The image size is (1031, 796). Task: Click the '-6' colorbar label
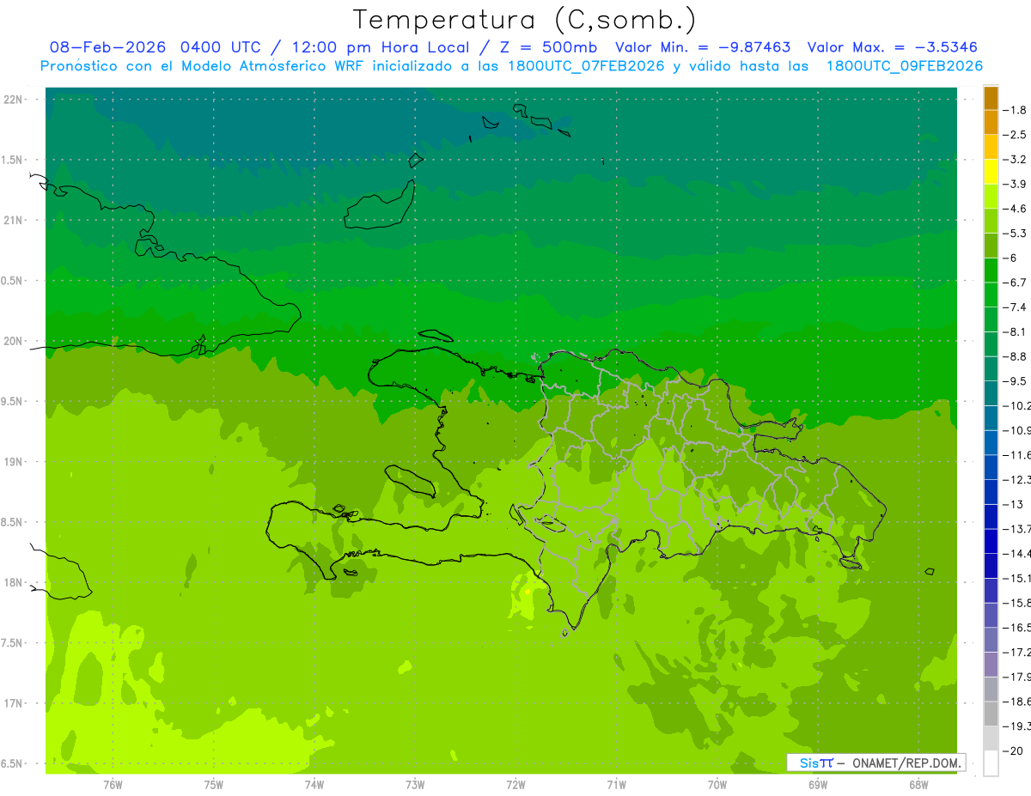coord(1012,258)
